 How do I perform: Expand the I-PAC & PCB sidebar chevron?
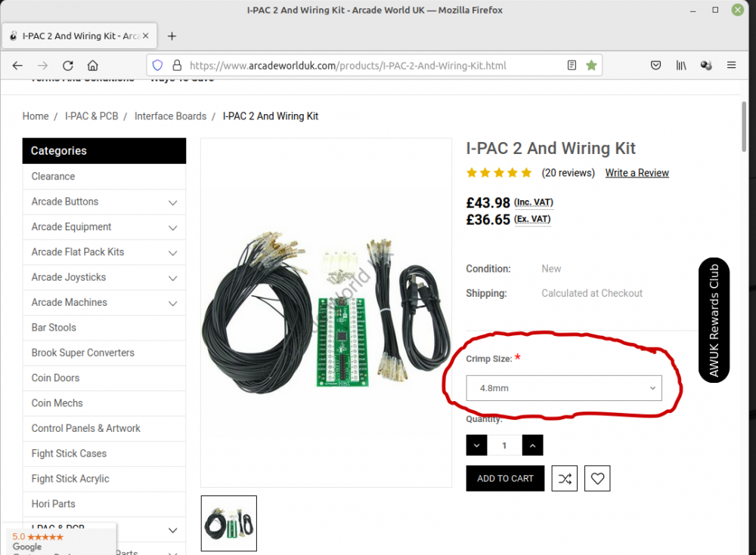172,530
